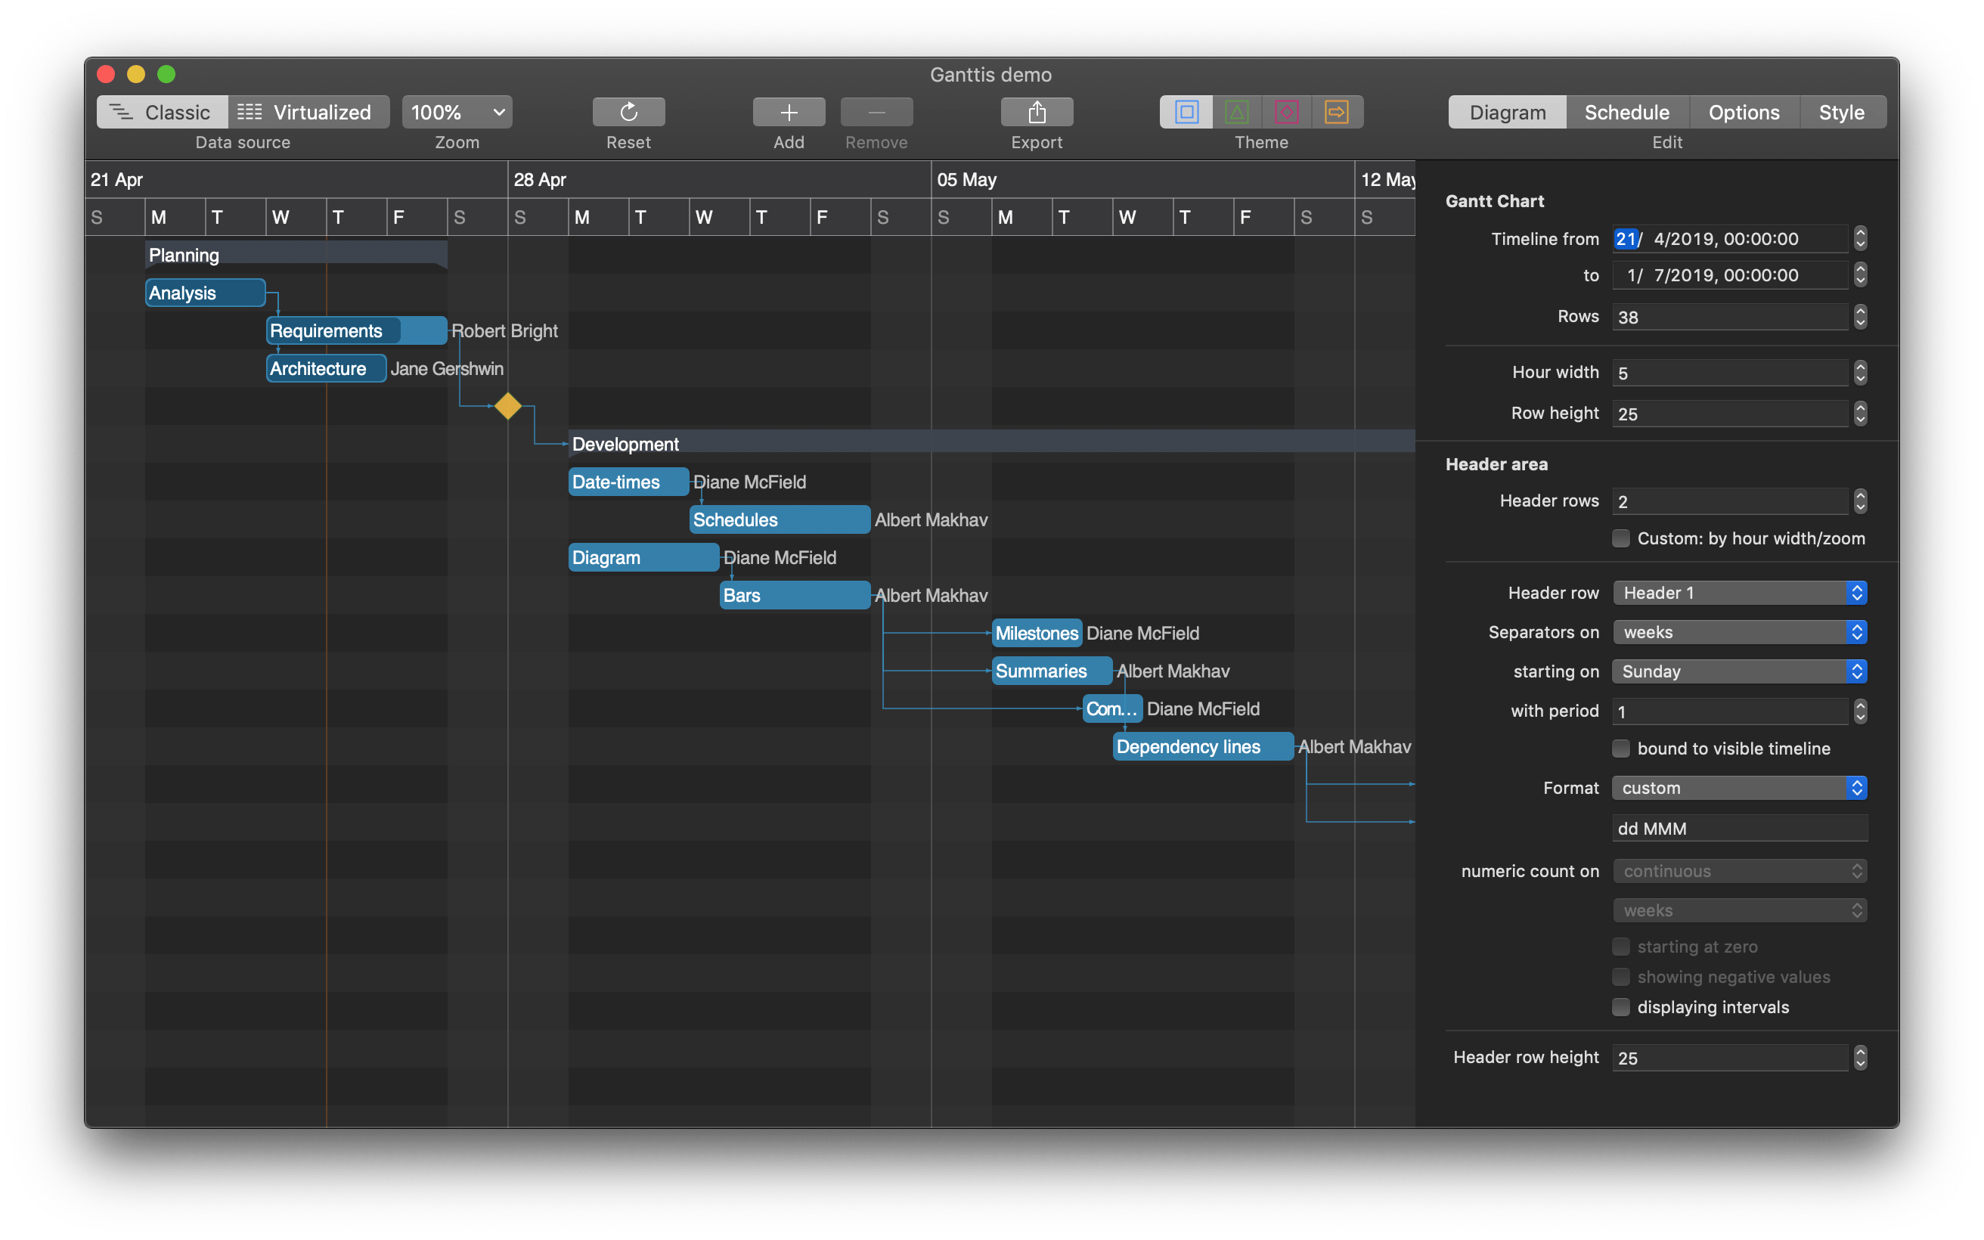Screen dimensions: 1984x1240
Task: Select the Analysis task bar
Action: click(x=205, y=293)
